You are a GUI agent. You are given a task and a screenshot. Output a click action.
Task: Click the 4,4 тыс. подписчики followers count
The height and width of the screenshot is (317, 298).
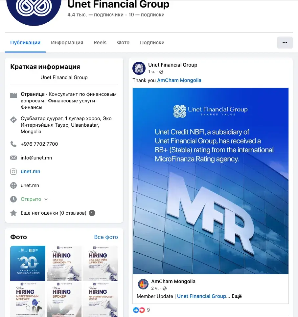[95, 15]
